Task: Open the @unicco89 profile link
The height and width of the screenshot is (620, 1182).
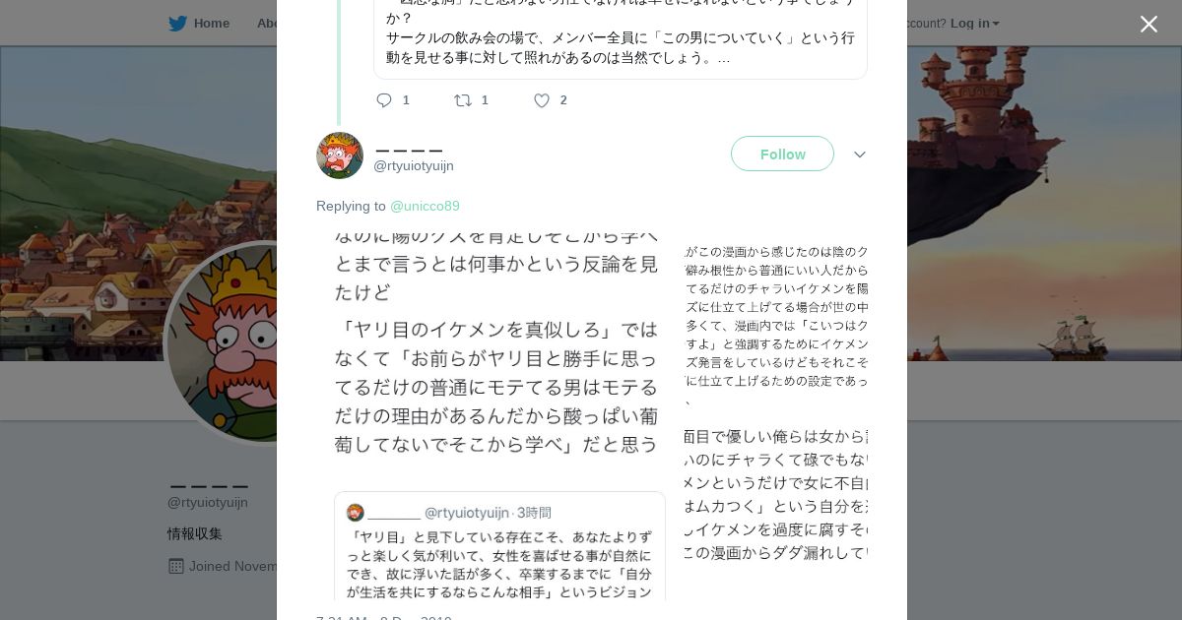Action: click(x=425, y=206)
